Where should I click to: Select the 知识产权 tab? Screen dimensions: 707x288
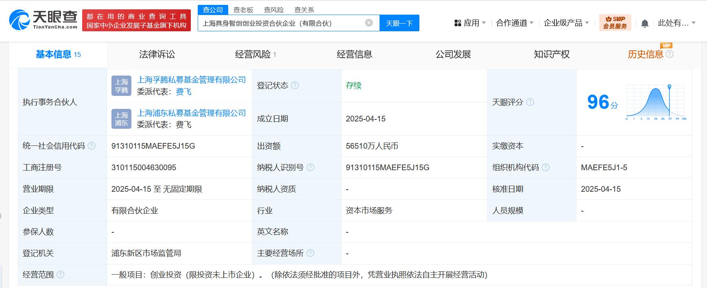(552, 54)
